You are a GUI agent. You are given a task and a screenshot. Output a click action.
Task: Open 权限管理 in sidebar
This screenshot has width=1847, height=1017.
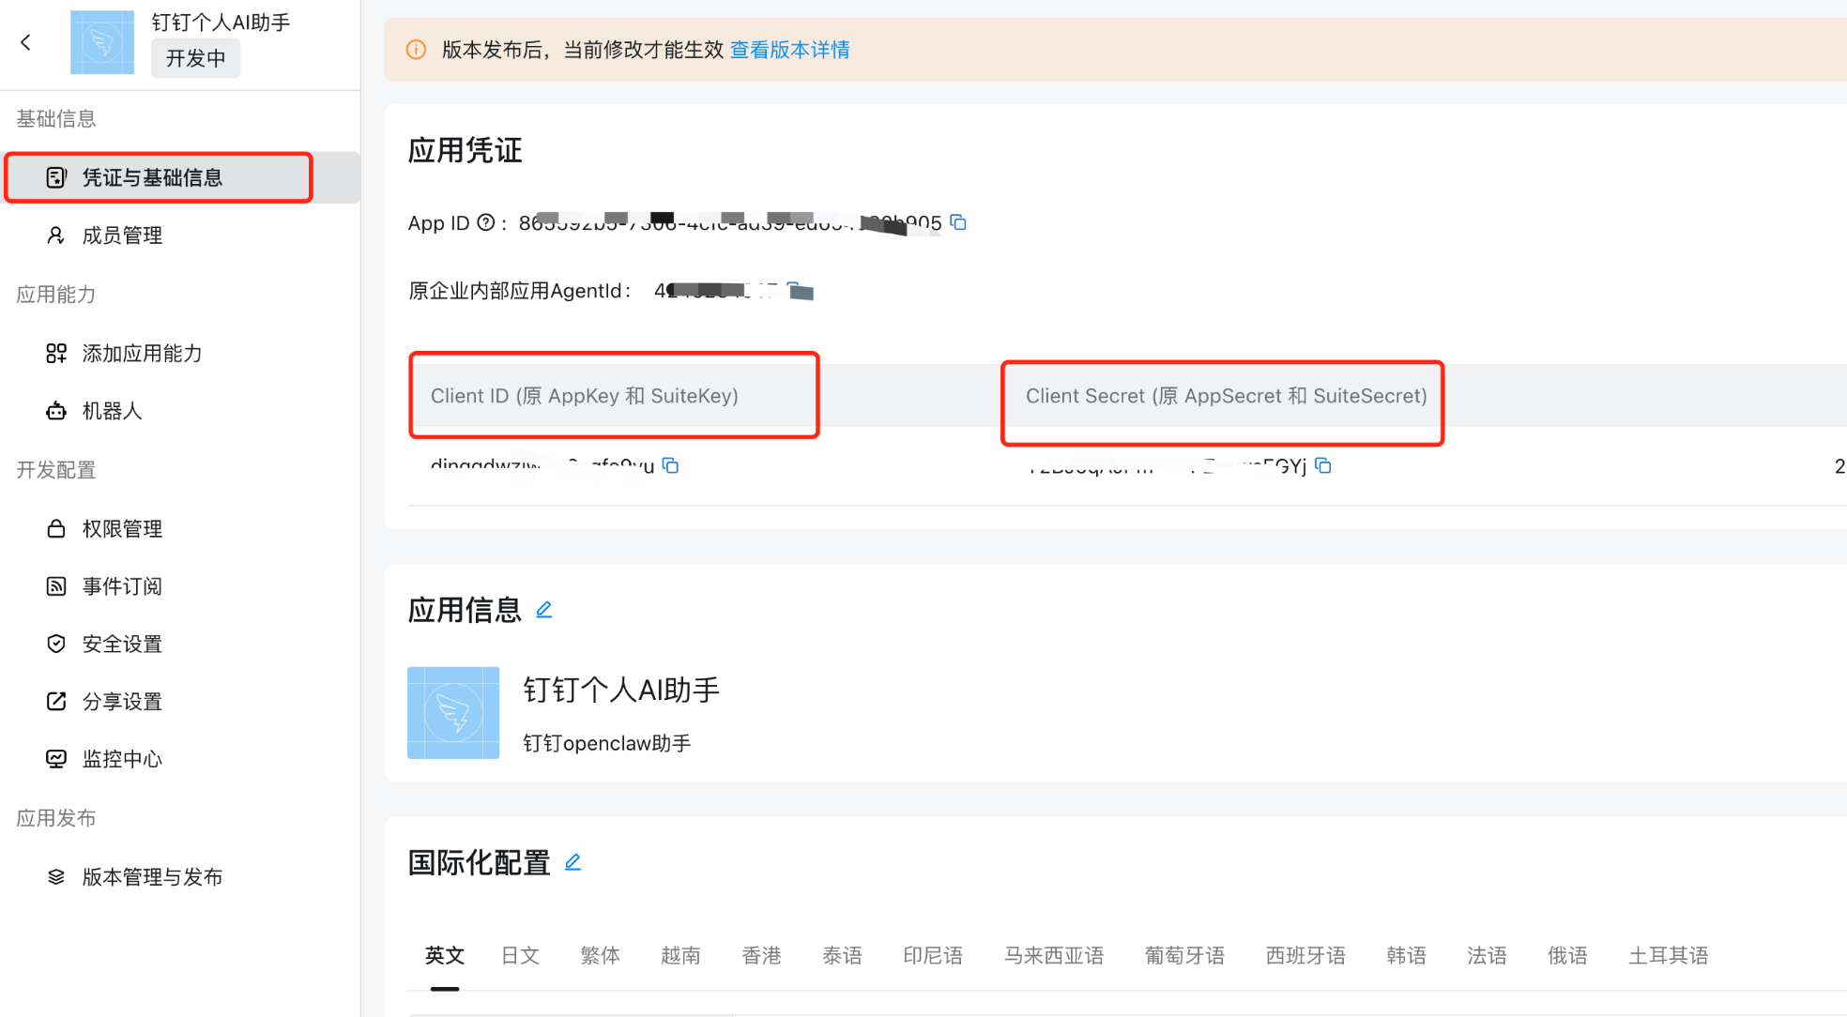122,529
